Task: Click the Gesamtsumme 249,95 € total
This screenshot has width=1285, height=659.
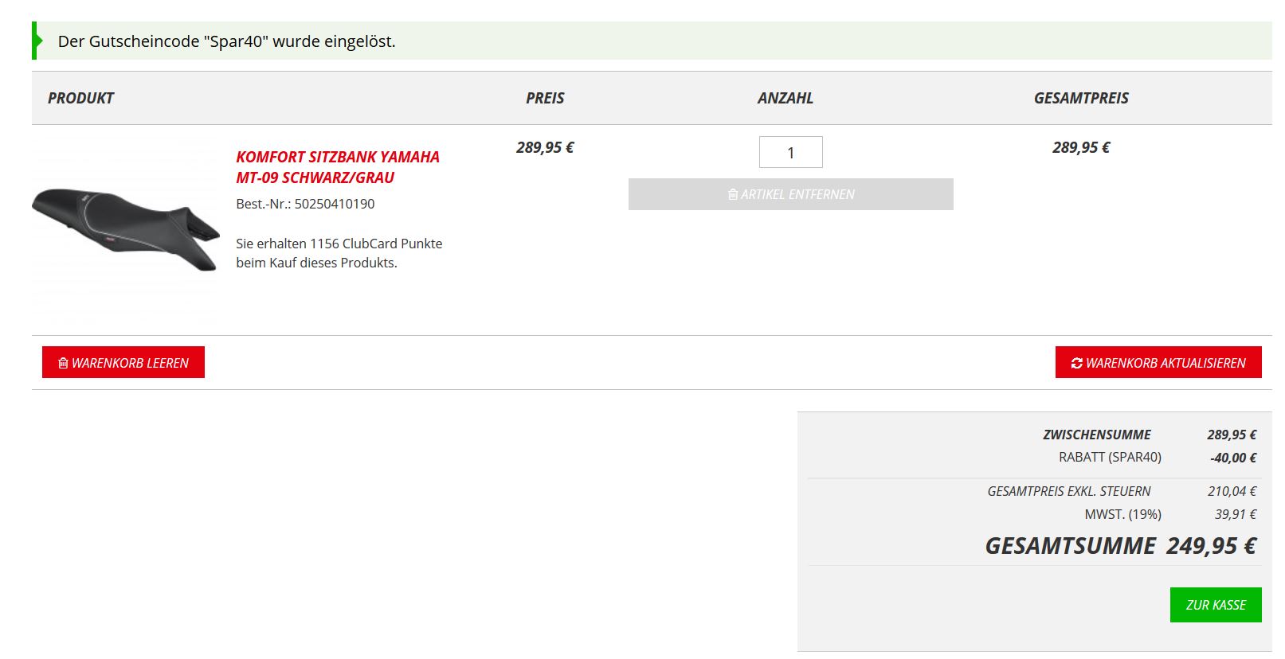Action: click(1119, 546)
